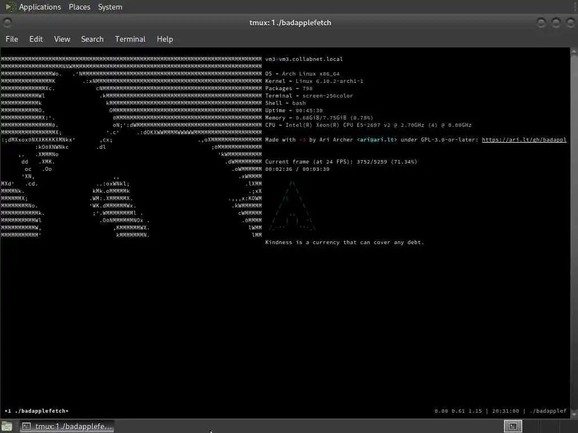Viewport: 578px width, 433px height.
Task: Open the View menu
Action: point(62,39)
